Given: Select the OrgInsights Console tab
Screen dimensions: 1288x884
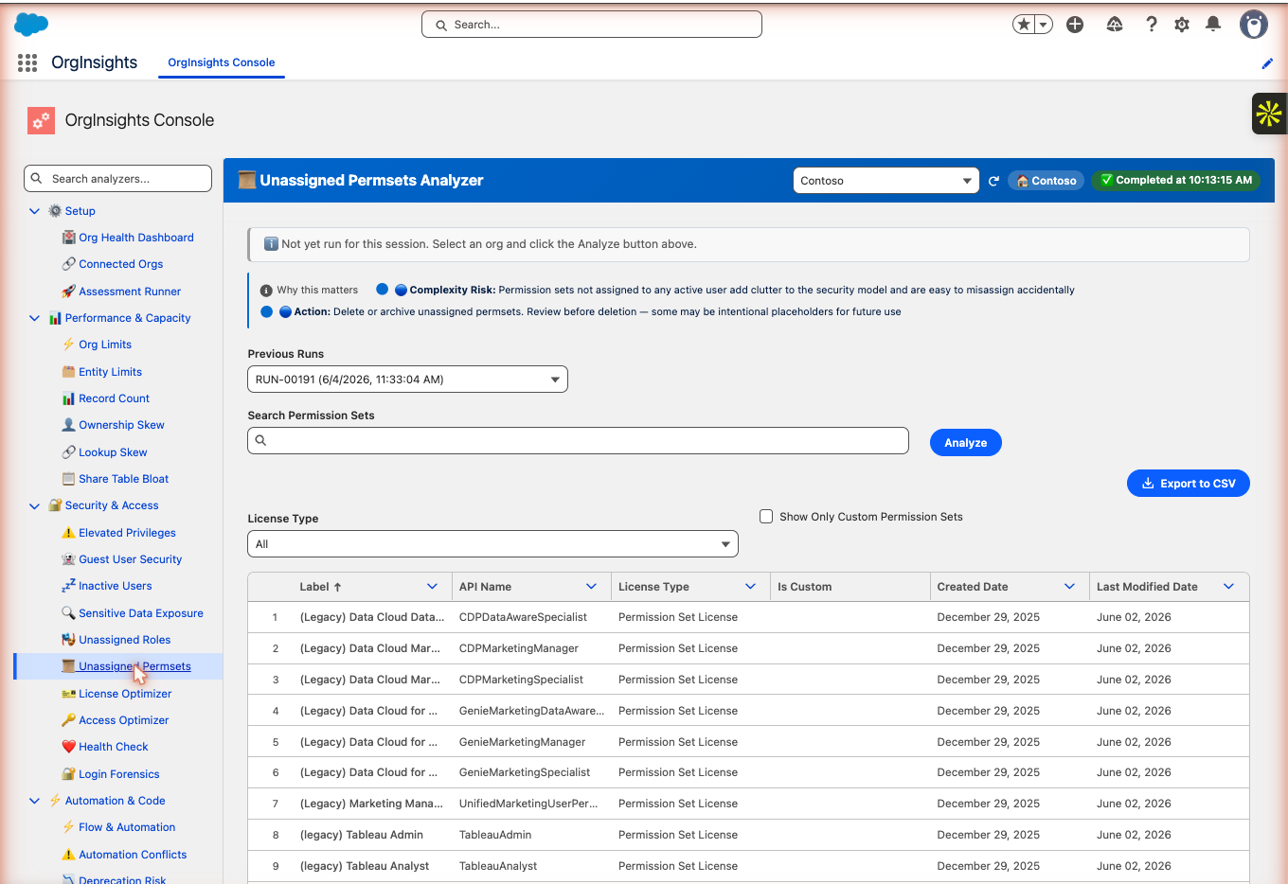Looking at the screenshot, I should click(222, 62).
